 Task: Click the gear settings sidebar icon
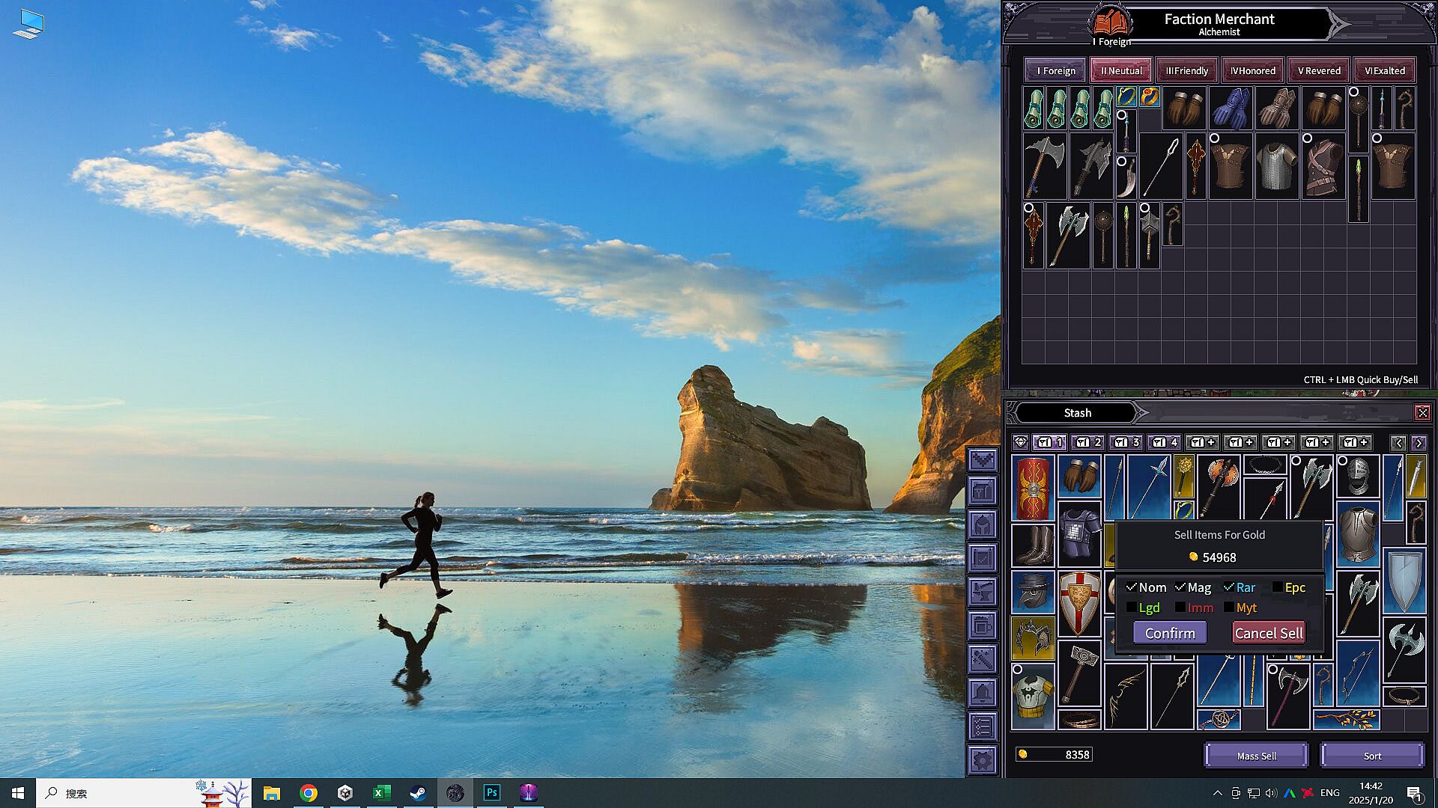click(x=983, y=760)
